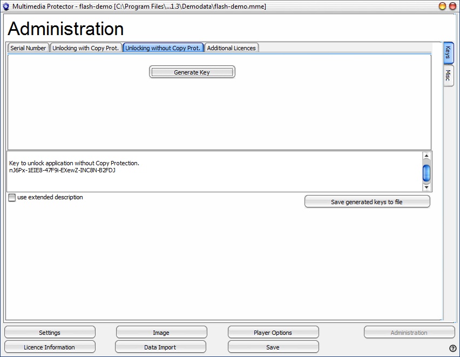
Task: Open the Additional Licences tab
Action: click(231, 48)
